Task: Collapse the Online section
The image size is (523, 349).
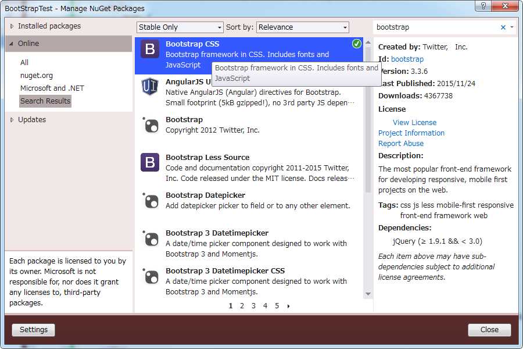Action: point(12,44)
